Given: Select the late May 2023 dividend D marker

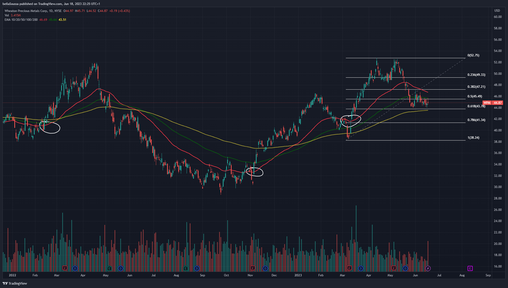Looking at the screenshot, I should click(x=405, y=268).
